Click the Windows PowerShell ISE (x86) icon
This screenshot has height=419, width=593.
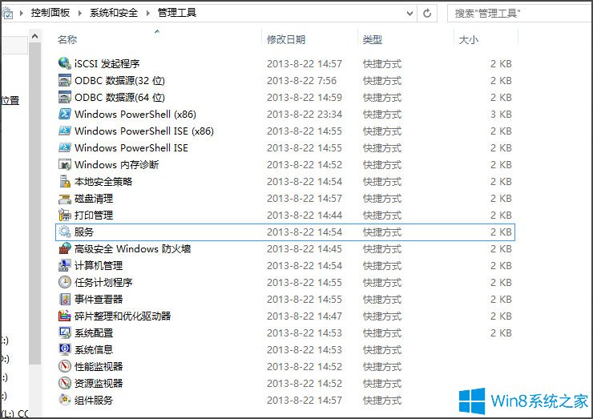coord(65,131)
